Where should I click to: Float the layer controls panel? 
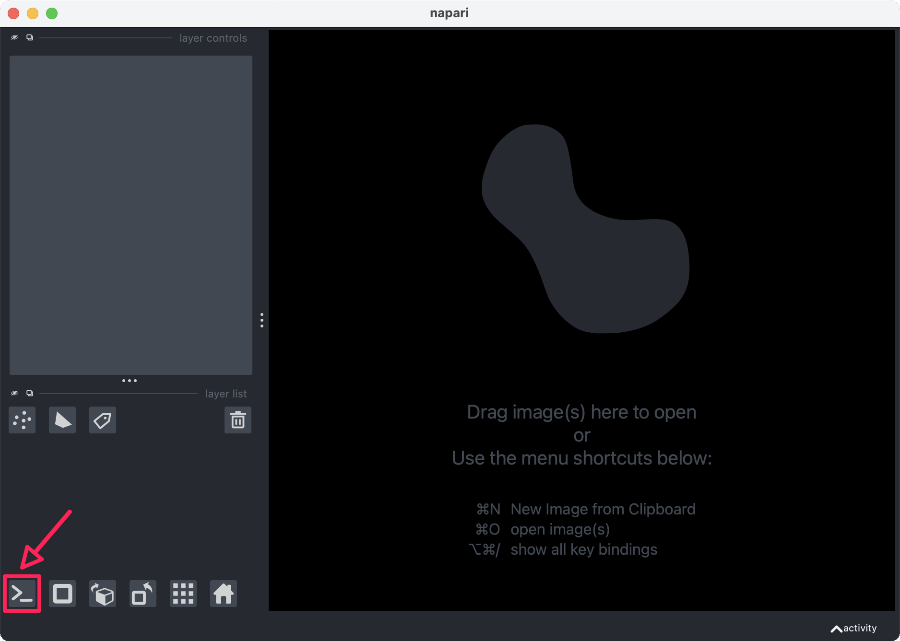coord(30,37)
